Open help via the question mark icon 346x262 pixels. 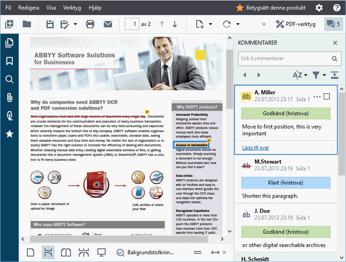coord(337,8)
